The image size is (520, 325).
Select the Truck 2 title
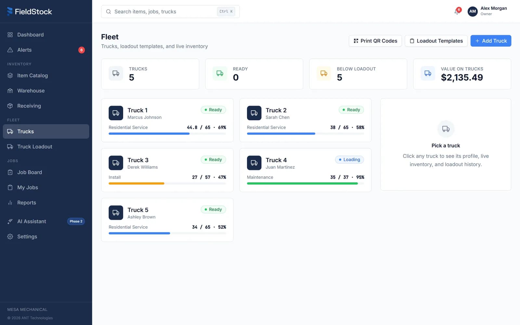coord(276,110)
